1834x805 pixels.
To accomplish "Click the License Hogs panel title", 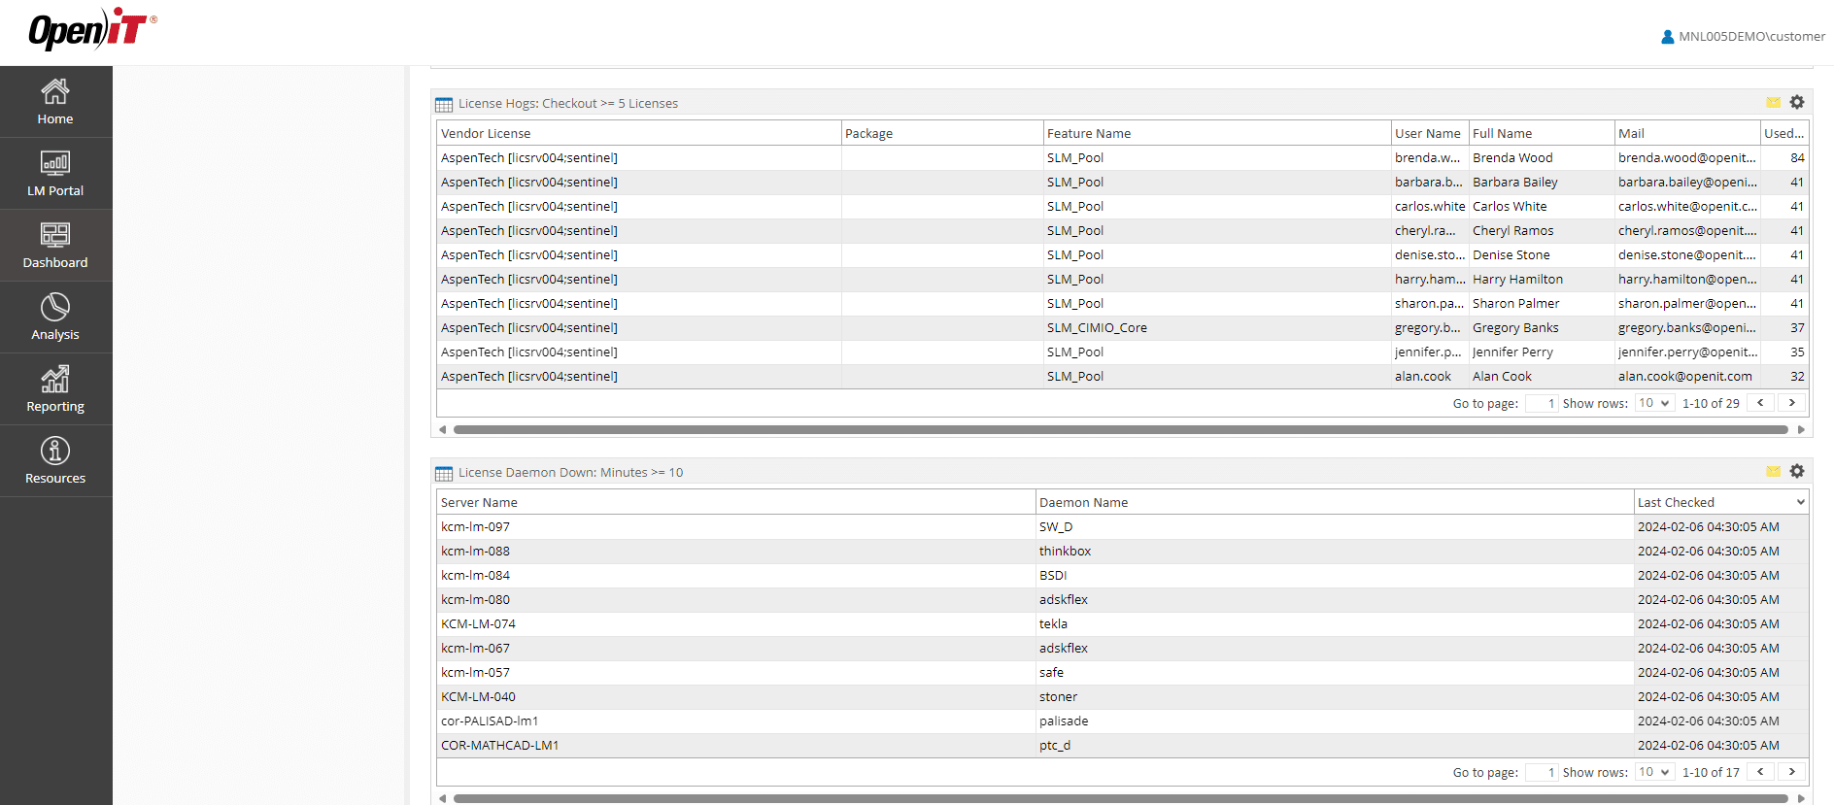I will click(x=568, y=103).
